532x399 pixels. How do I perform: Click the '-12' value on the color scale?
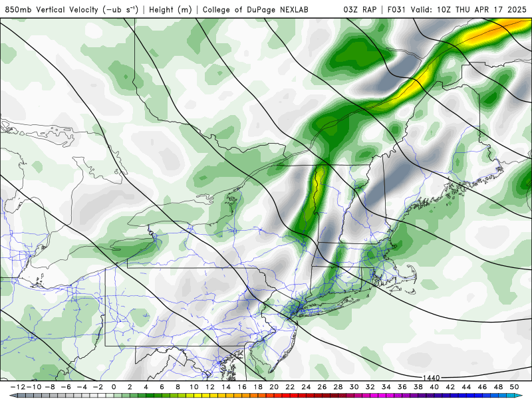tap(17, 387)
